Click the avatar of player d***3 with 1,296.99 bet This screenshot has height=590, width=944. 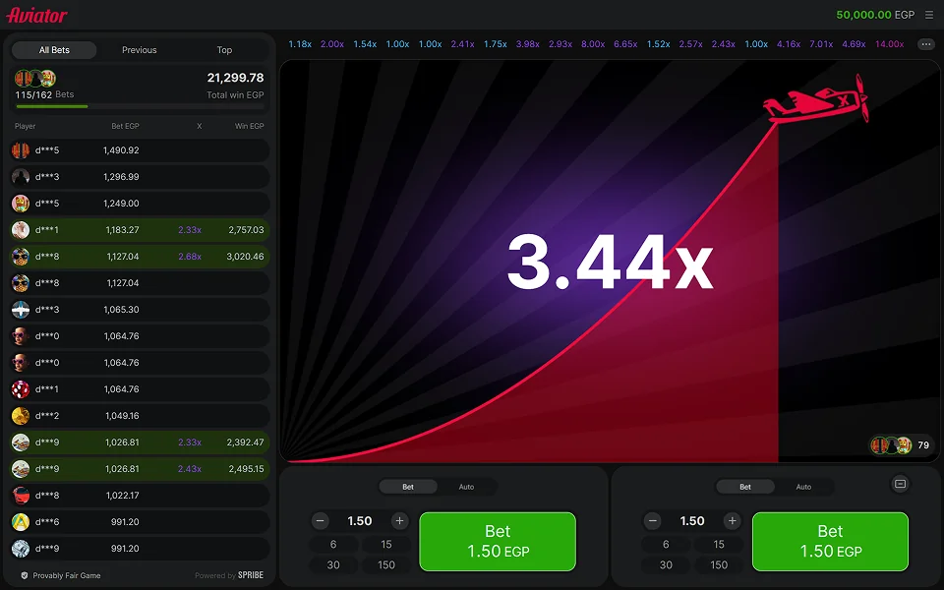pyautogui.click(x=21, y=177)
